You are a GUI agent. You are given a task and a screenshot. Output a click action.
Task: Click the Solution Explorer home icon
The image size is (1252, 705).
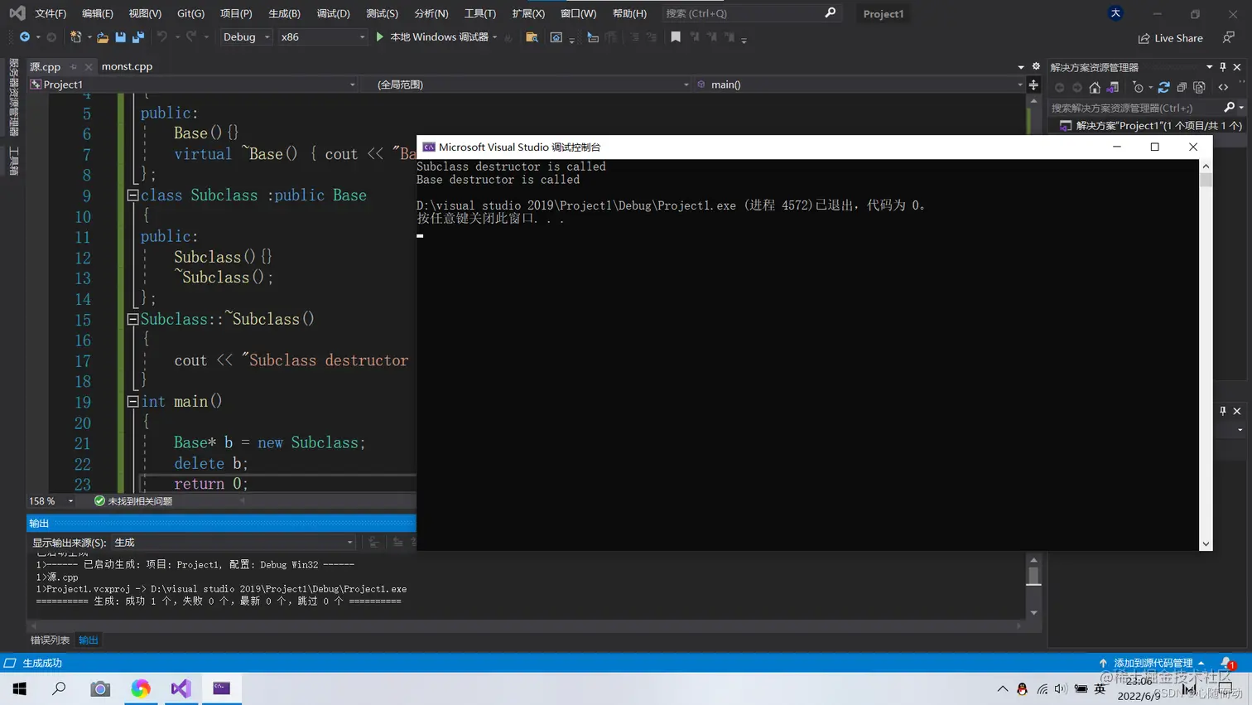click(x=1095, y=87)
